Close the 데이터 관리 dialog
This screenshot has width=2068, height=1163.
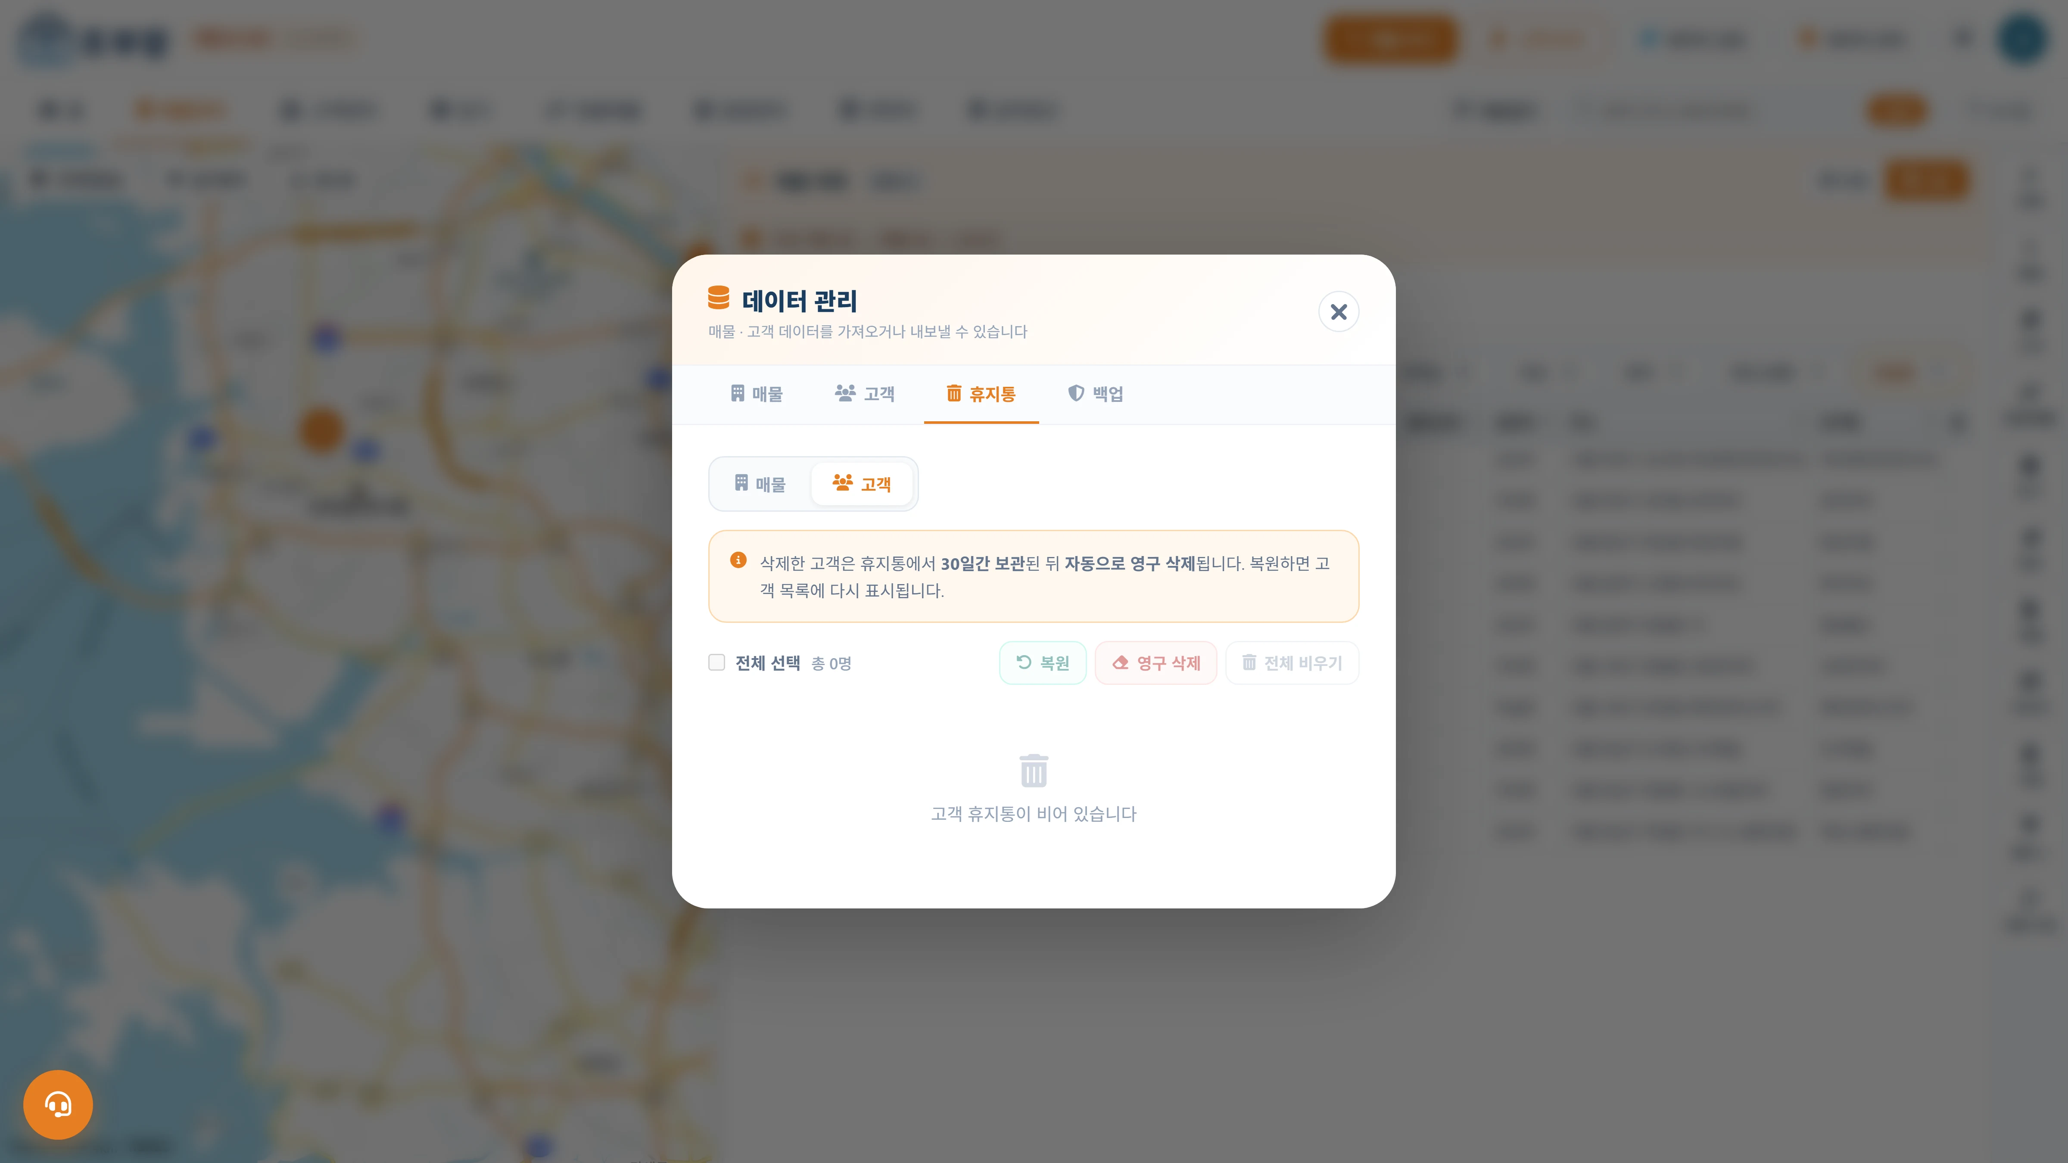pos(1338,311)
